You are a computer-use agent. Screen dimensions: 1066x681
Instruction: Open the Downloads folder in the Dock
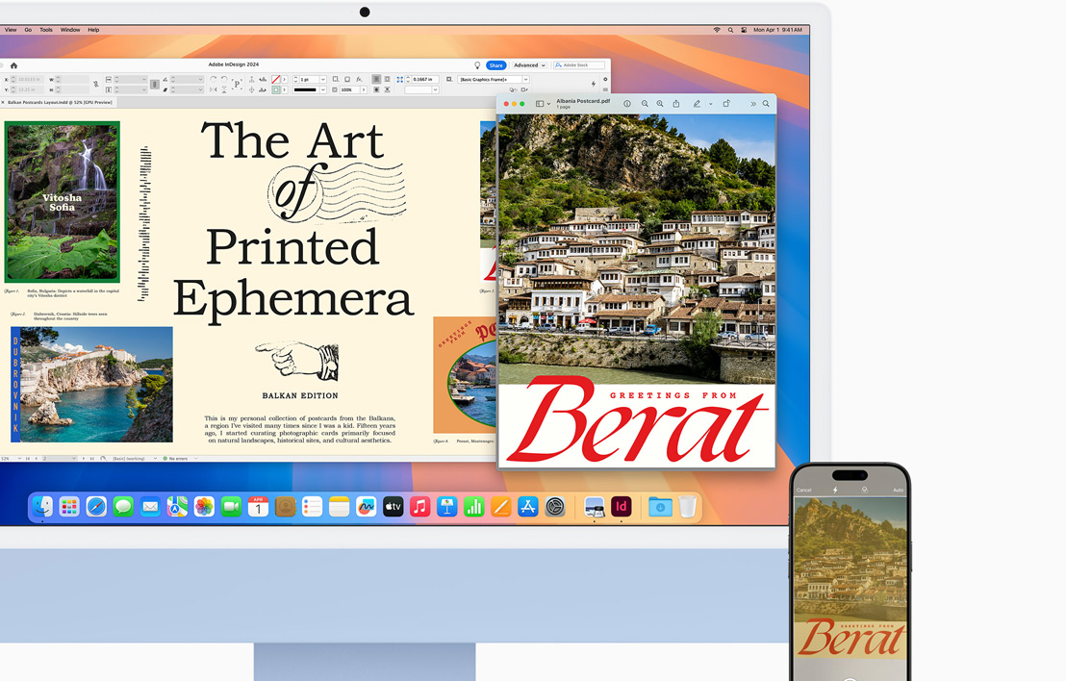[x=660, y=506]
